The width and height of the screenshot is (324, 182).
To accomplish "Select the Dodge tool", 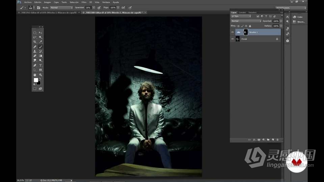I will [40, 60].
